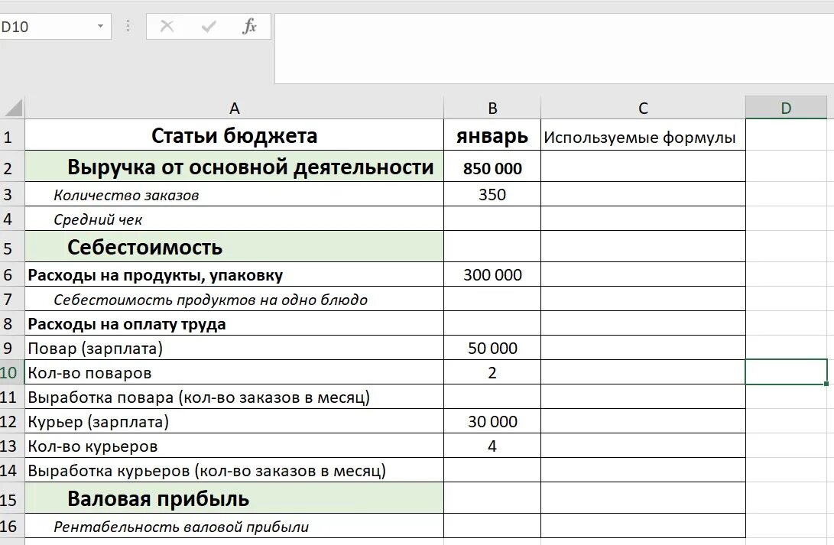Click the 'Кол-во поваров' cell
834x545 pixels.
(234, 372)
